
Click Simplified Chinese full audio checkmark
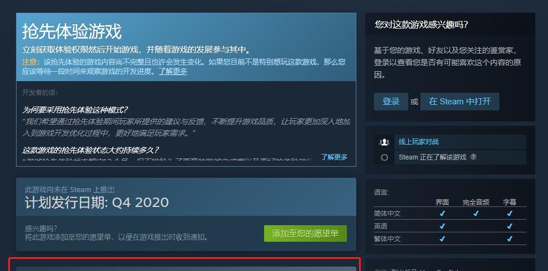pos(476,214)
